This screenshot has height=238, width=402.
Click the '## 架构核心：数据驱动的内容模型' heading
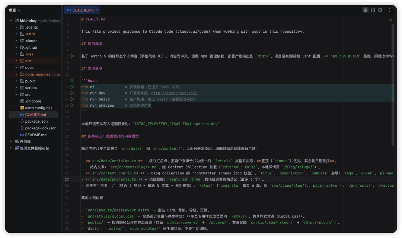pos(110,136)
